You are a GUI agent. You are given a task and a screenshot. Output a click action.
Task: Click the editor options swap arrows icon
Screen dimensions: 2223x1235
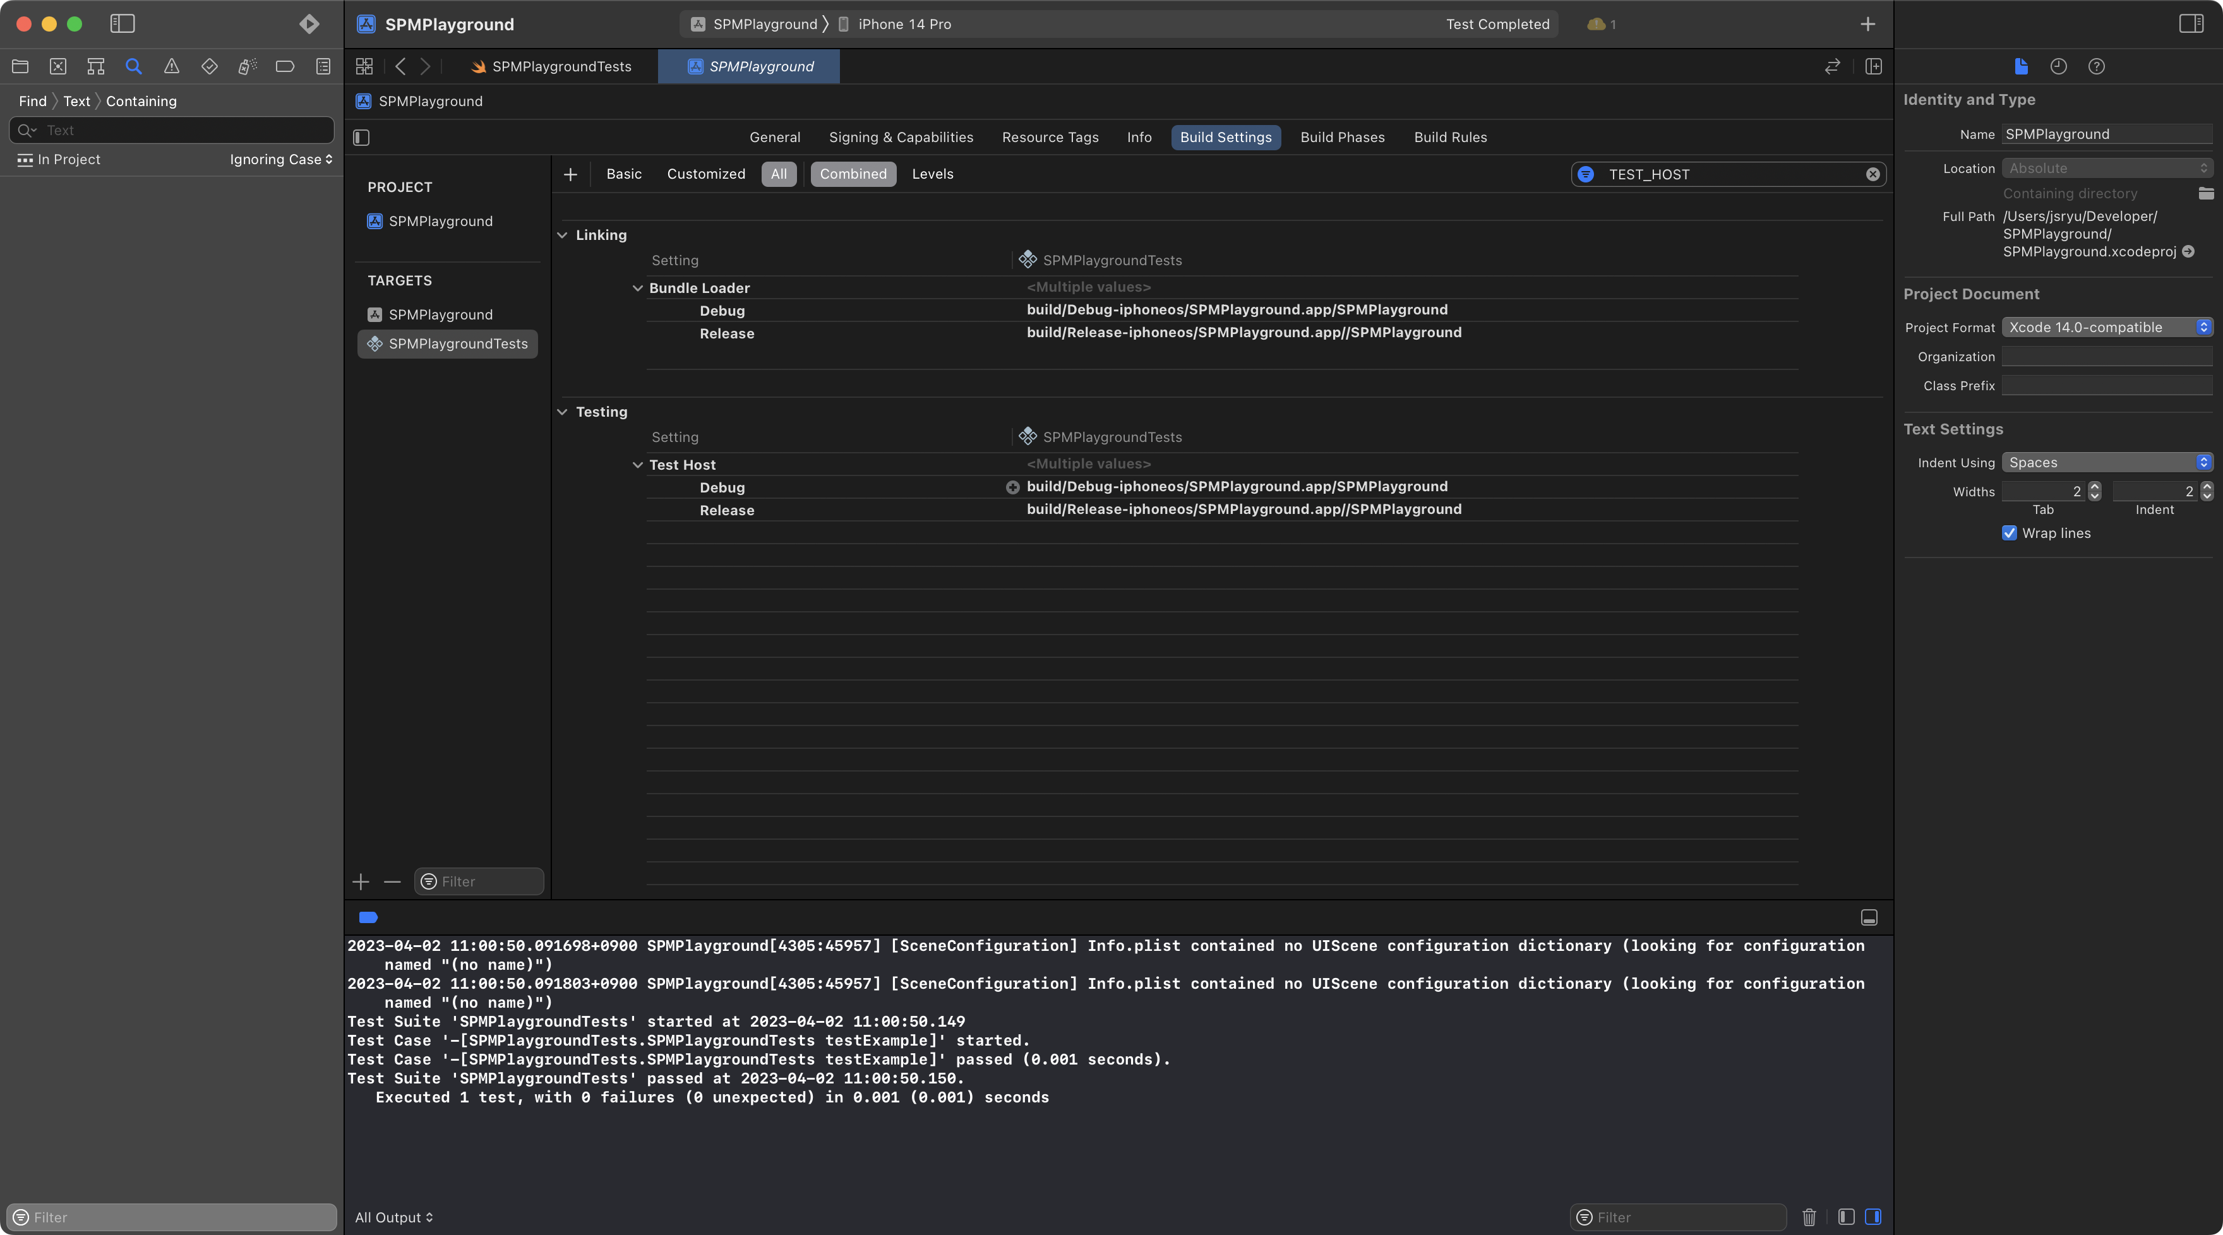pyautogui.click(x=1833, y=66)
